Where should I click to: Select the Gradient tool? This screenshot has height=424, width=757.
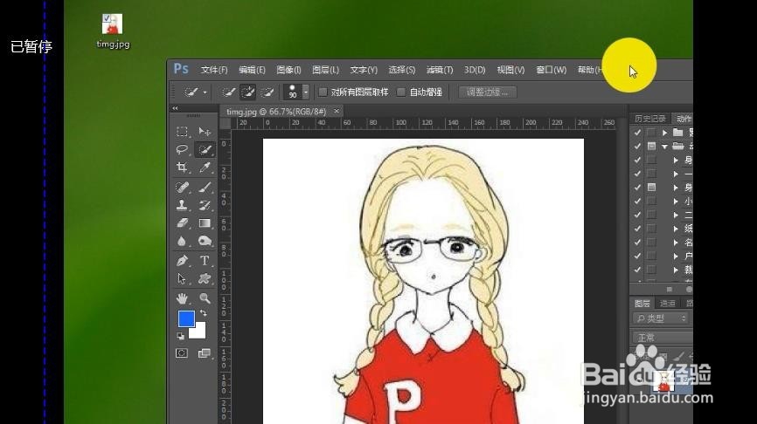(x=205, y=223)
